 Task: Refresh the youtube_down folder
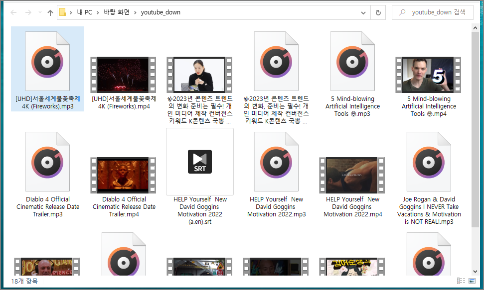tap(378, 12)
